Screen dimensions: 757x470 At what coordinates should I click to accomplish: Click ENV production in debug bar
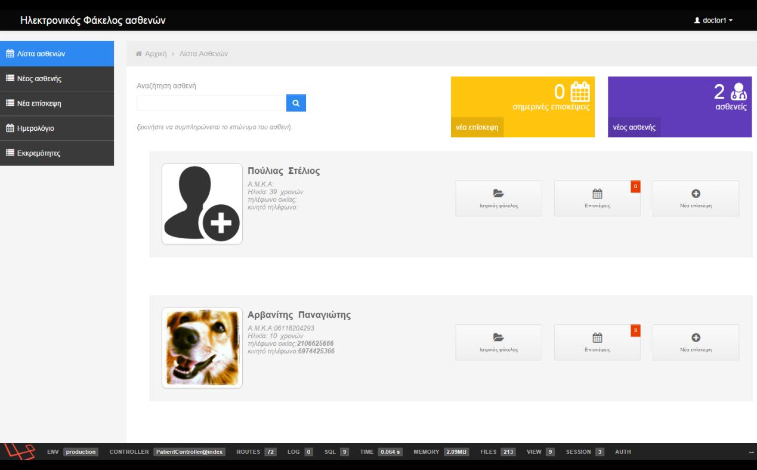point(72,452)
